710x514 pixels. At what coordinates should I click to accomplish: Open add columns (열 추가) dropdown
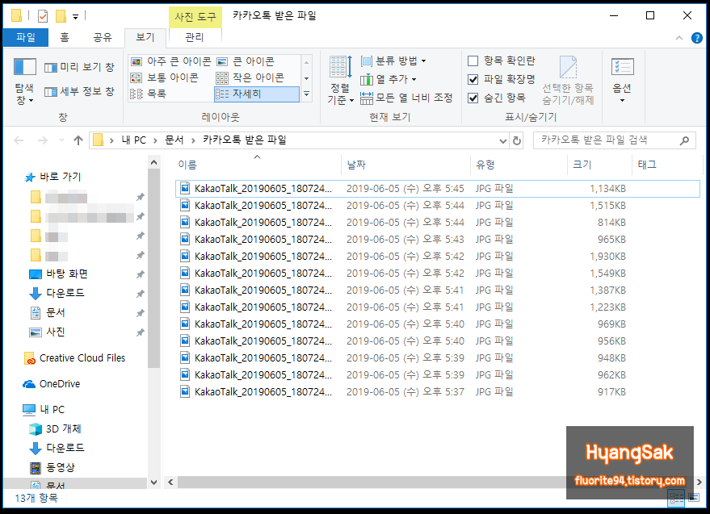coord(388,80)
